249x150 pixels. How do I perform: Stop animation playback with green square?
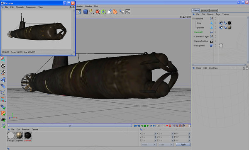tap(145, 126)
